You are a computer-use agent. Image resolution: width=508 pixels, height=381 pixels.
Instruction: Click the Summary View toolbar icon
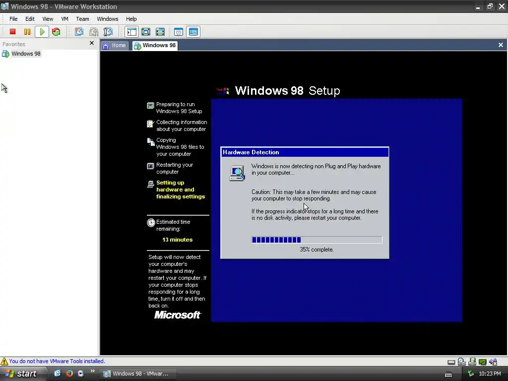click(179, 32)
